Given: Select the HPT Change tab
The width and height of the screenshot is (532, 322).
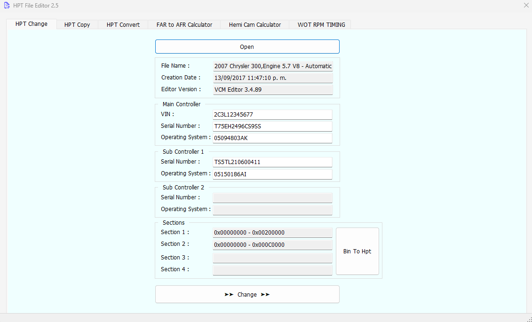Looking at the screenshot, I should pos(32,24).
